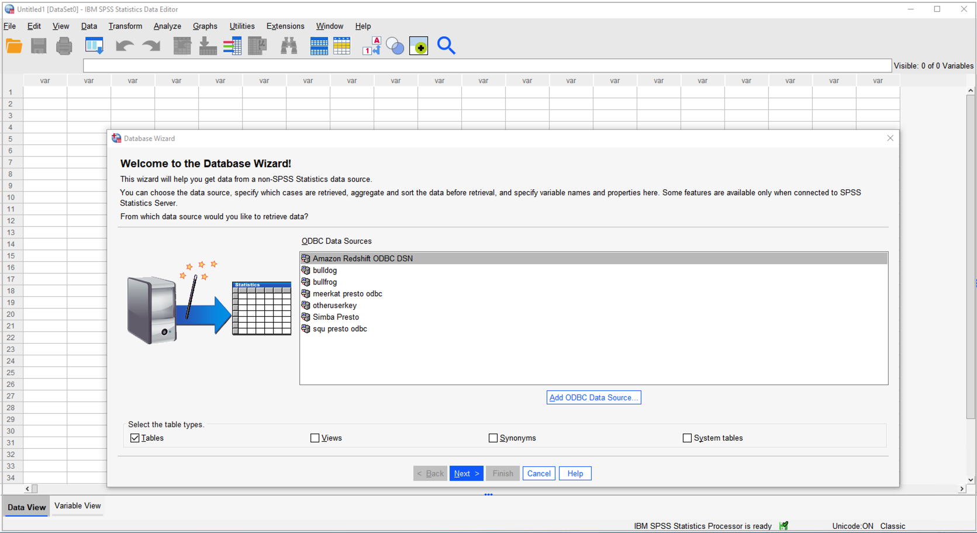Click the wizard's Help button
977x533 pixels.
pyautogui.click(x=575, y=473)
